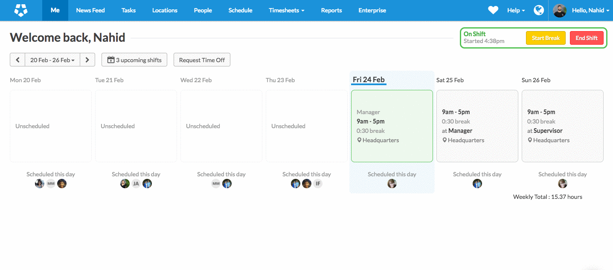Click the JA avatar under Tue 21 Feb
Screen dimensions: 613x270
click(x=136, y=184)
